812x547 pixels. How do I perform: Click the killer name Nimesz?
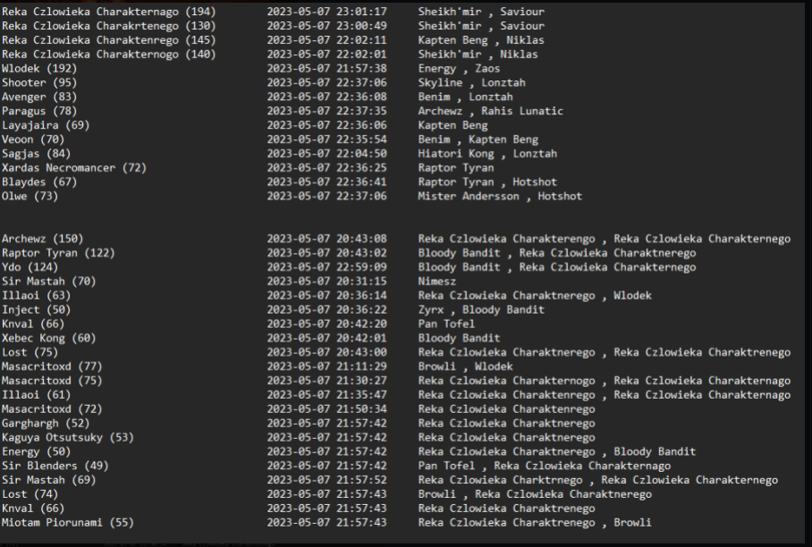click(x=436, y=282)
